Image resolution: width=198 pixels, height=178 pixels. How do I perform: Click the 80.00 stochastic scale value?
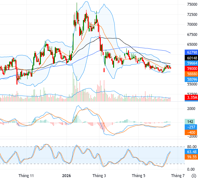(192, 147)
